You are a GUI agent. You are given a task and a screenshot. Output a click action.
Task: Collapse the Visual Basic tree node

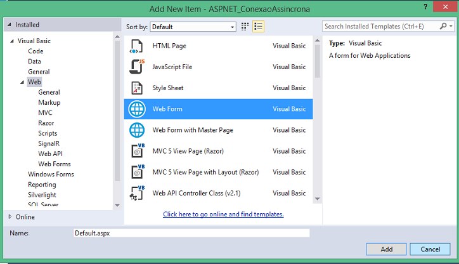[x=11, y=41]
